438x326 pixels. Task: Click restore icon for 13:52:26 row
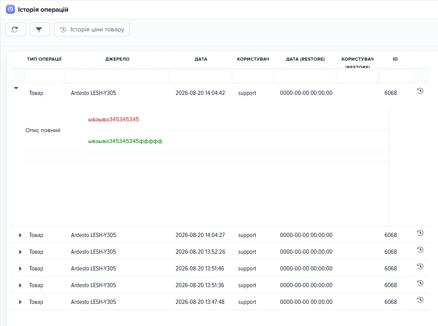click(x=420, y=250)
